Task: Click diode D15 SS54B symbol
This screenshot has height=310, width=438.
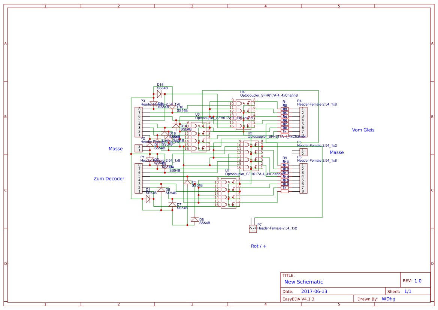Action: tap(159, 93)
